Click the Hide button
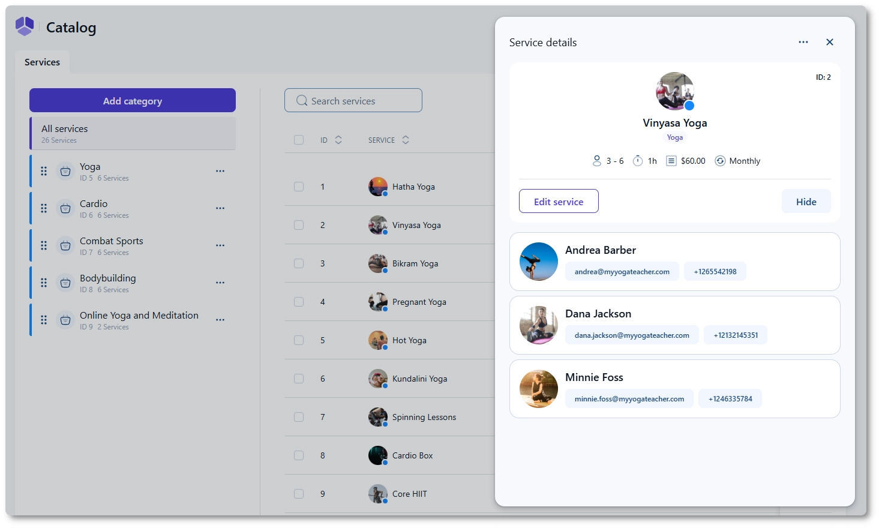The image size is (879, 528). pyautogui.click(x=806, y=201)
